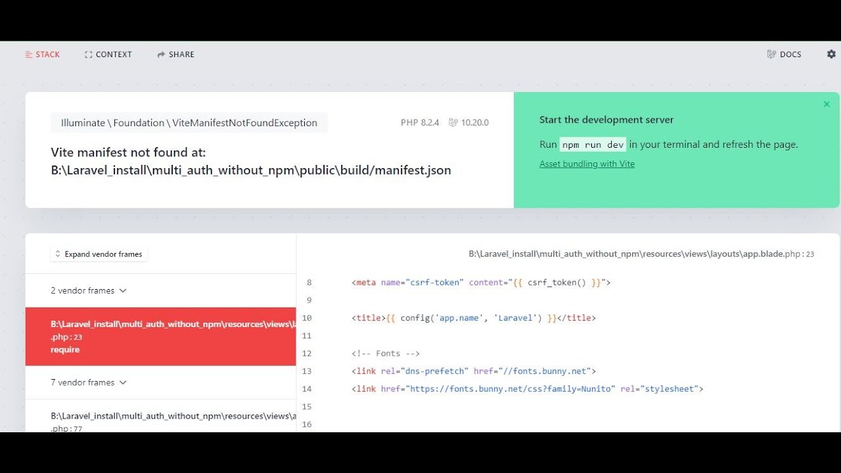Click code line 13 dns-prefetch link
841x473 pixels.
tap(474, 371)
